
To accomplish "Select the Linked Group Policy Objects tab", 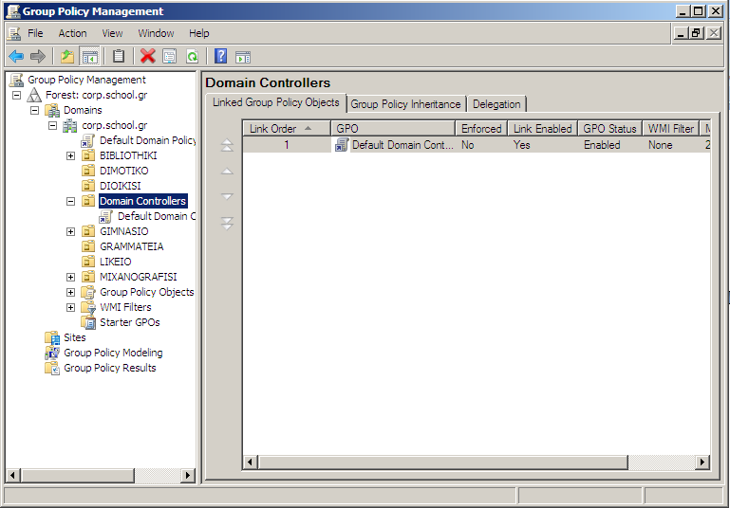I will pyautogui.click(x=276, y=102).
